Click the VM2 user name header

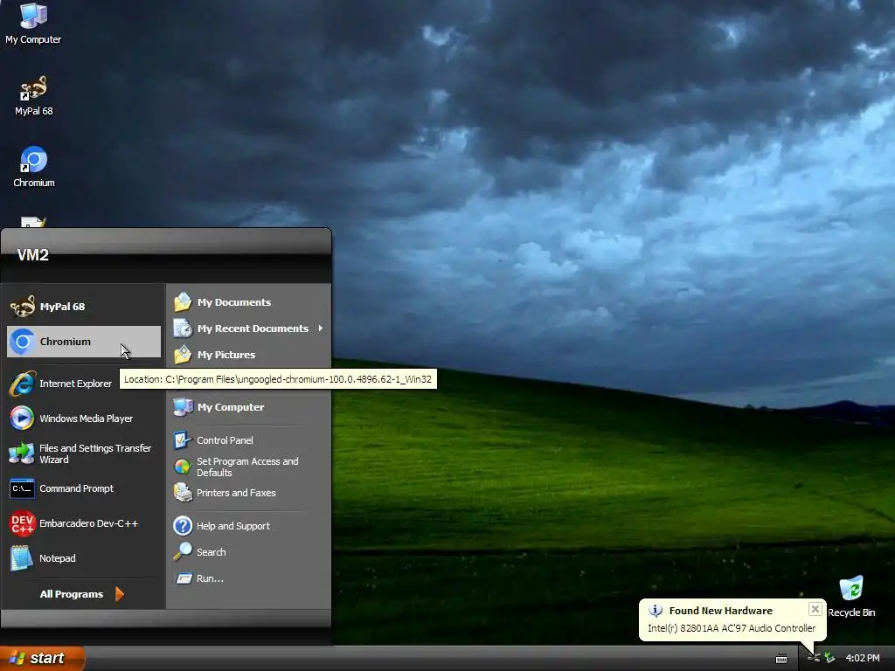pos(32,255)
